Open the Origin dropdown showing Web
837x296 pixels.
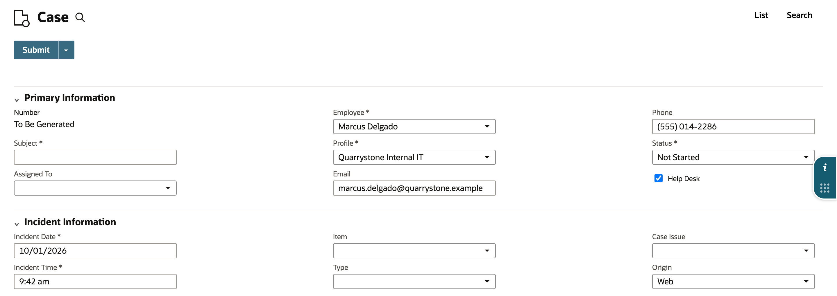click(733, 282)
